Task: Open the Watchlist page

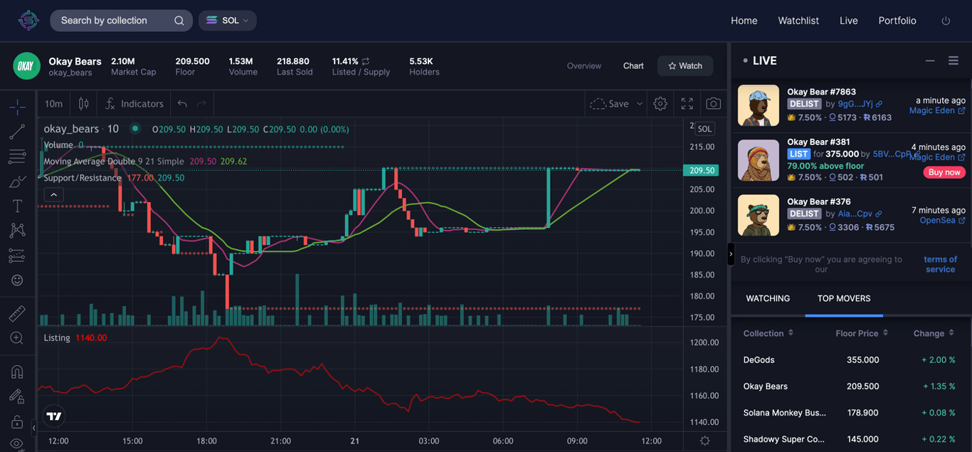Action: pyautogui.click(x=798, y=21)
